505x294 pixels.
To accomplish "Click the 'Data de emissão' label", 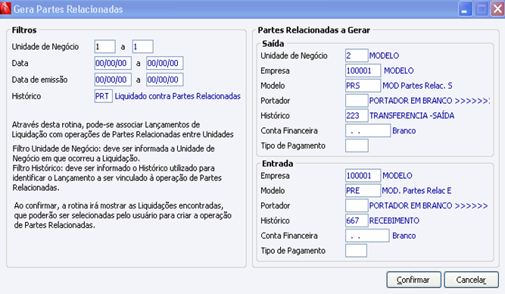I will [x=39, y=80].
